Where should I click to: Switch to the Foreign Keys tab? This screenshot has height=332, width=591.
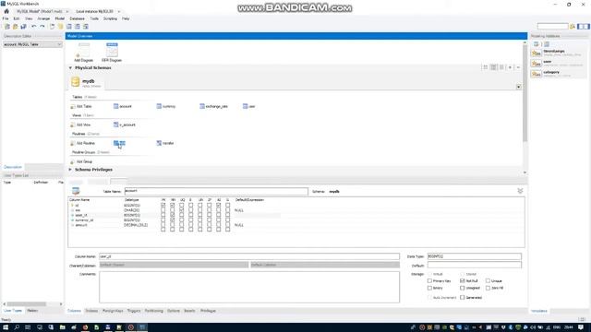coord(113,311)
